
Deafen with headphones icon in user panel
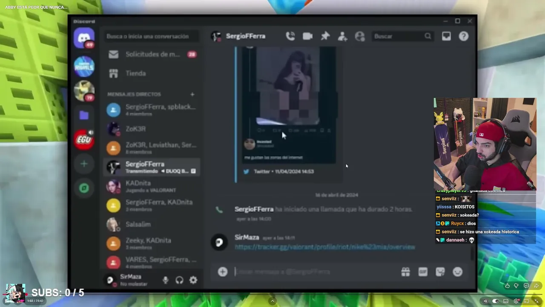(x=179, y=280)
